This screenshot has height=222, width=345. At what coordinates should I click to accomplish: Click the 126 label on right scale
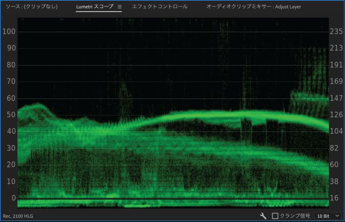point(336,115)
